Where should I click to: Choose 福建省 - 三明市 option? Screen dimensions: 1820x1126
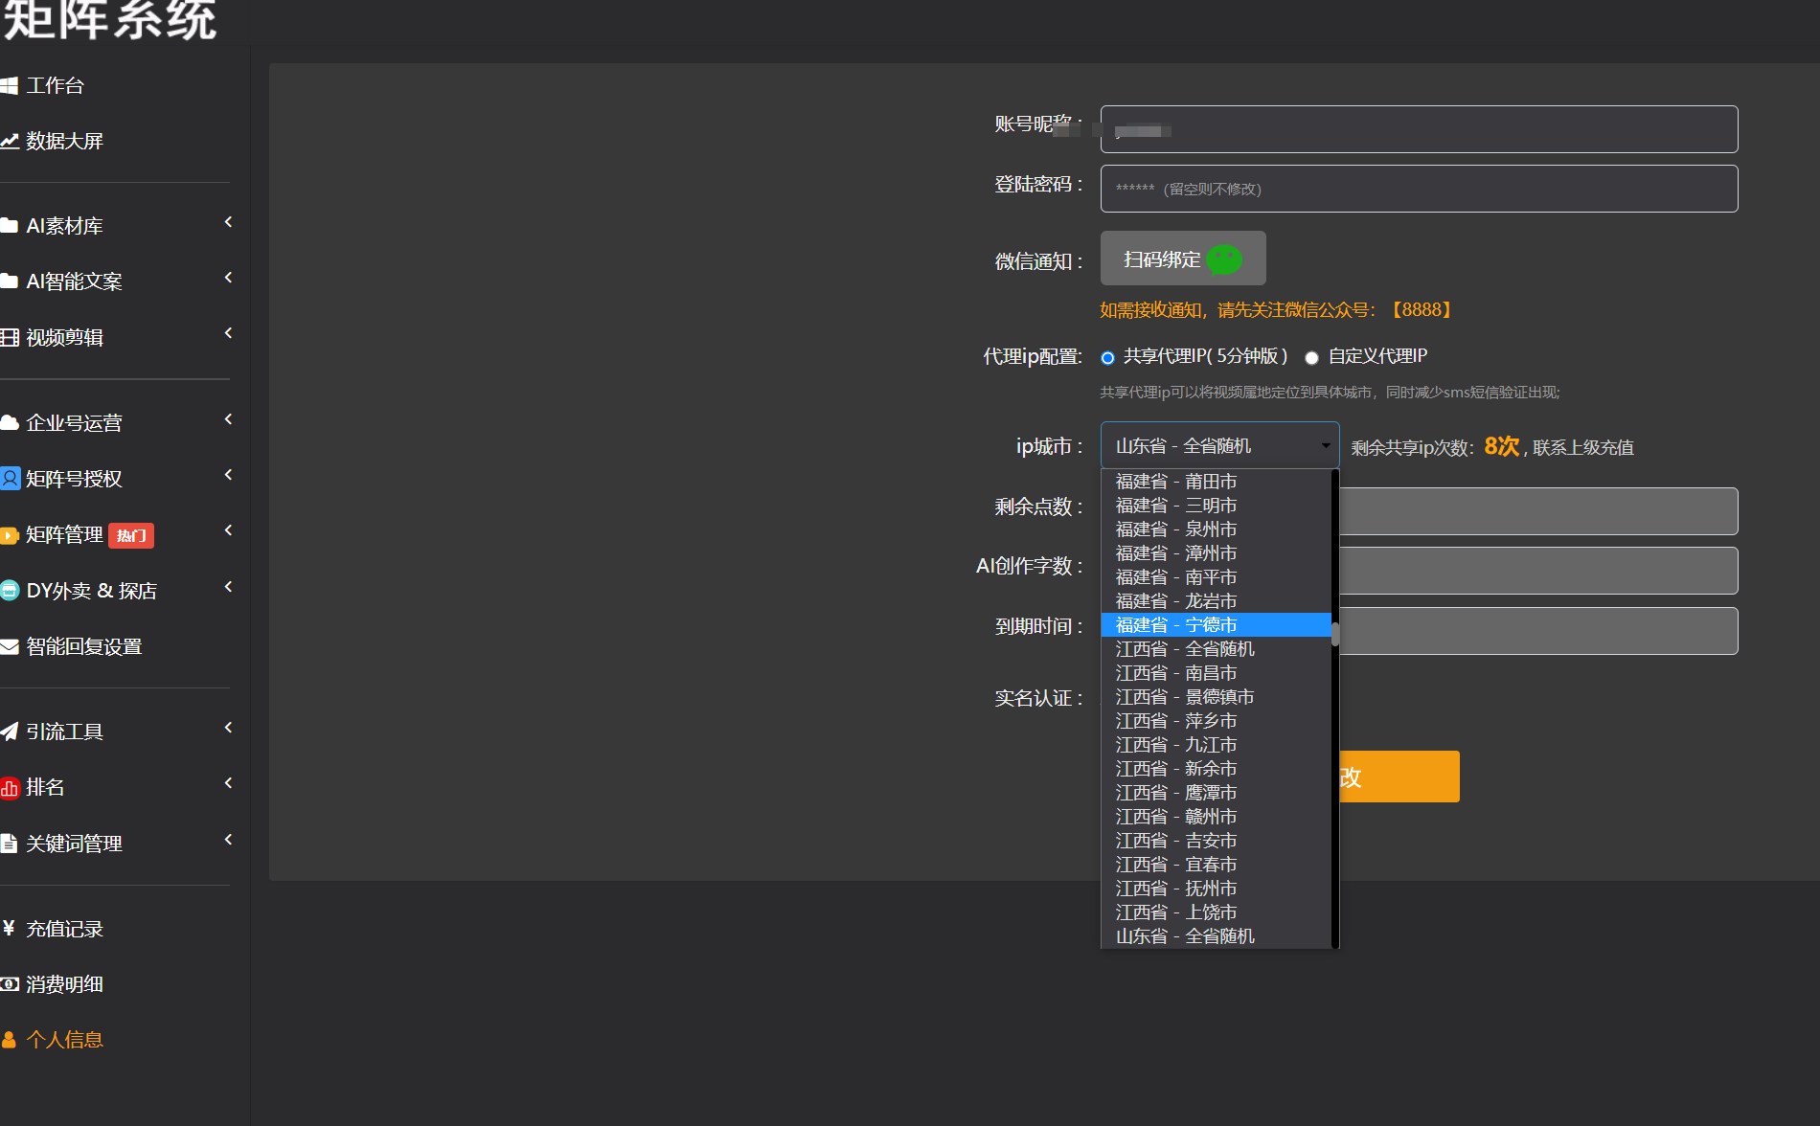1216,506
